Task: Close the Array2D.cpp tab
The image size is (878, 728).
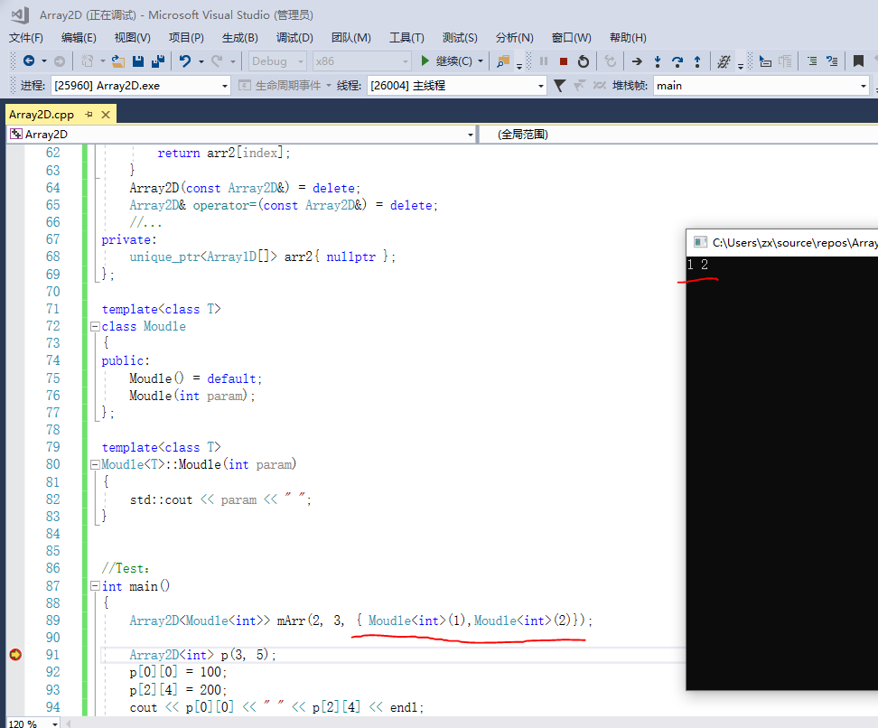Action: (106, 114)
